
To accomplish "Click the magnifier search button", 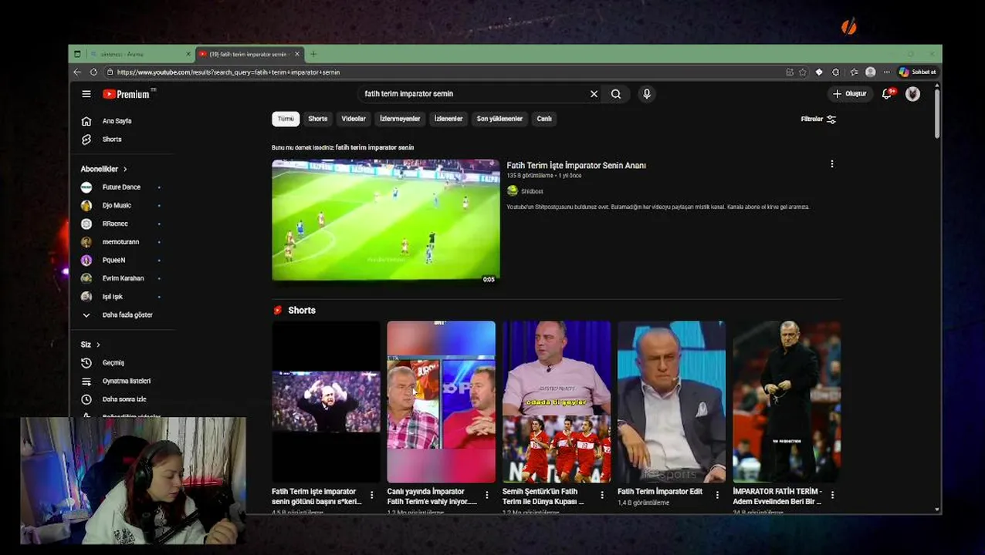I will click(x=616, y=94).
